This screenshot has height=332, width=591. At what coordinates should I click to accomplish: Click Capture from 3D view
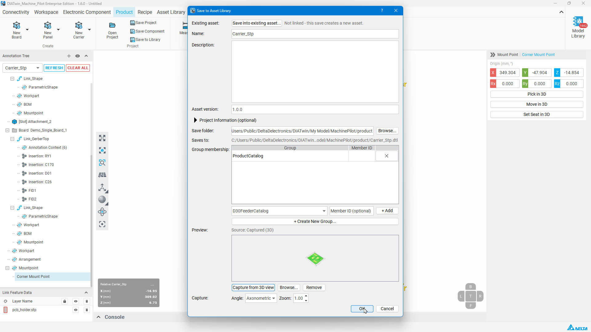point(253,288)
